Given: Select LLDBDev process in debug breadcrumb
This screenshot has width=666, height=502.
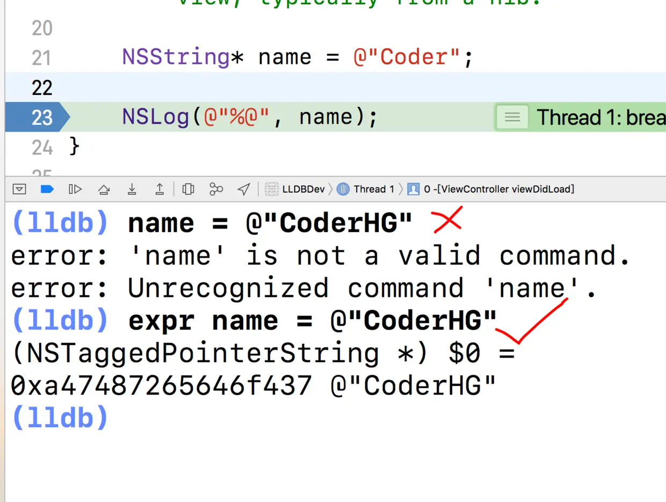Looking at the screenshot, I should pos(296,189).
